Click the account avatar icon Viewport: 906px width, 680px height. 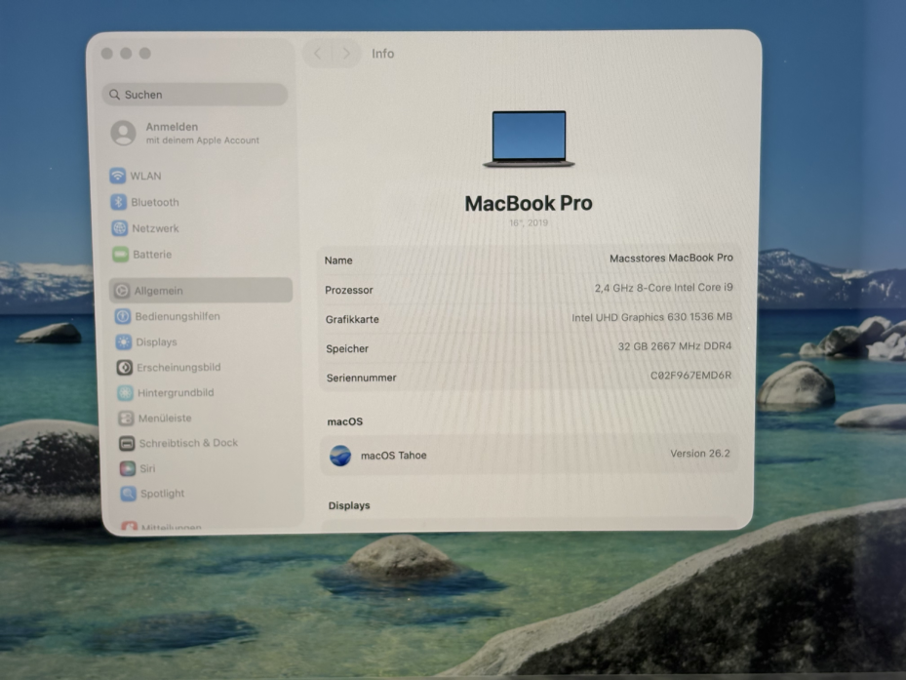point(123,133)
